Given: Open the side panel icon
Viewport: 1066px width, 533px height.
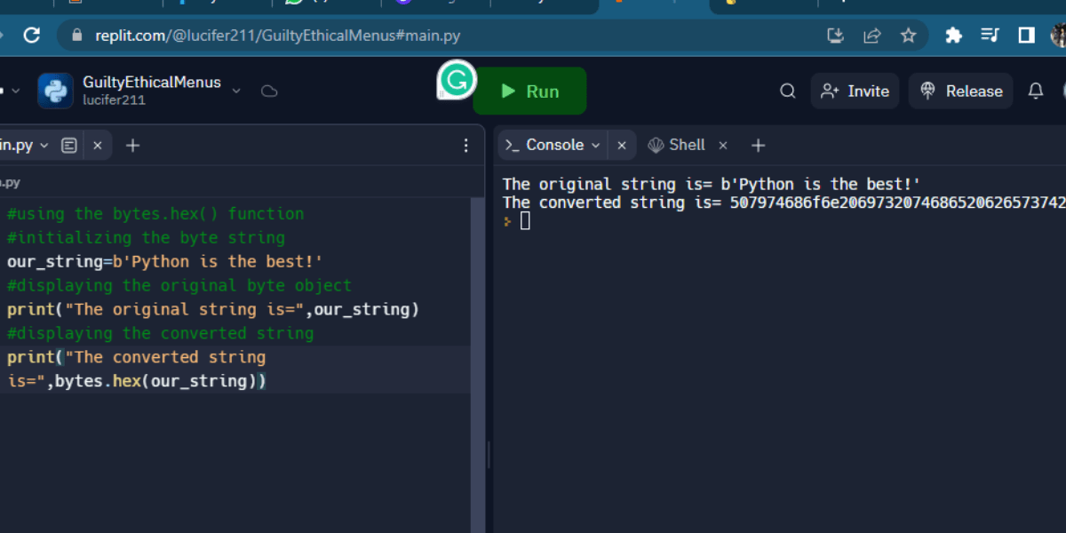Looking at the screenshot, I should click(x=1026, y=36).
